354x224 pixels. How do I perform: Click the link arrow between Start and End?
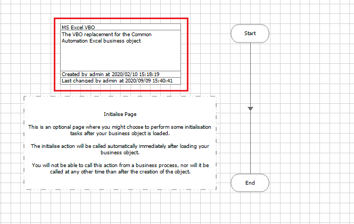(x=250, y=109)
